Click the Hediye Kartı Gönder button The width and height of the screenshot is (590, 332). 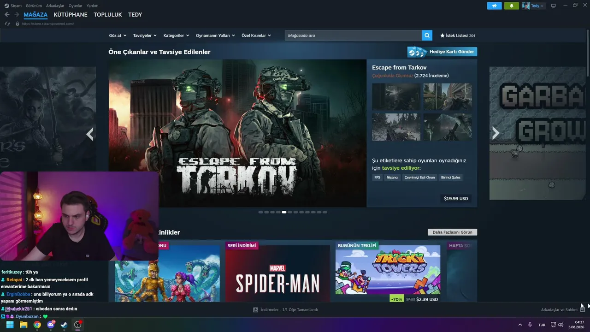coord(442,52)
